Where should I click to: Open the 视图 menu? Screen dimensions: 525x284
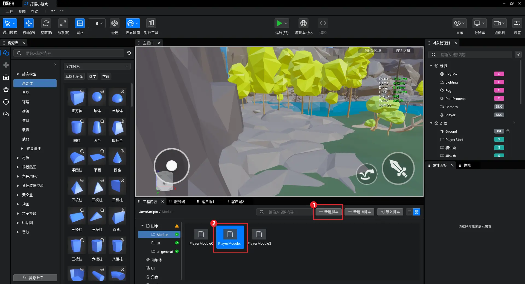(x=22, y=11)
